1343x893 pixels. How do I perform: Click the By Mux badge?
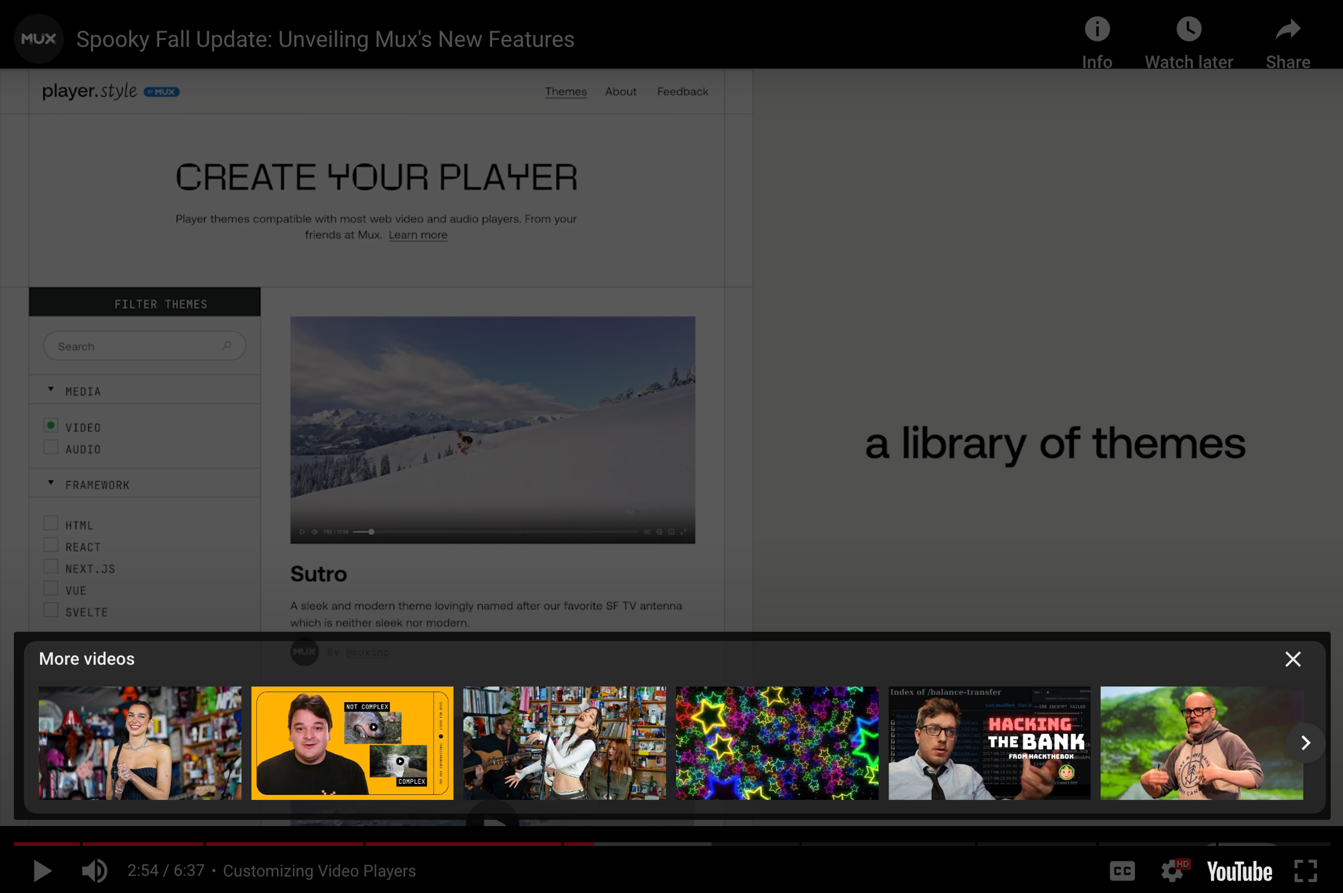tap(161, 92)
